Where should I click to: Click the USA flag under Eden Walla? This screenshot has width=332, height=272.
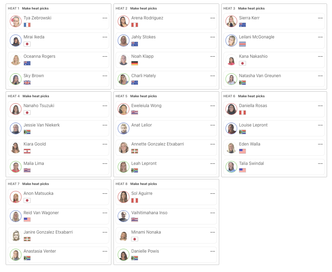(x=242, y=151)
